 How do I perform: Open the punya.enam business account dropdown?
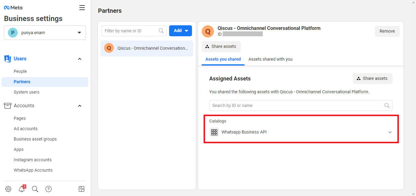[x=45, y=33]
